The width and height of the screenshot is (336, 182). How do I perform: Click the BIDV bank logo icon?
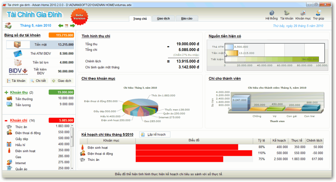18,71
